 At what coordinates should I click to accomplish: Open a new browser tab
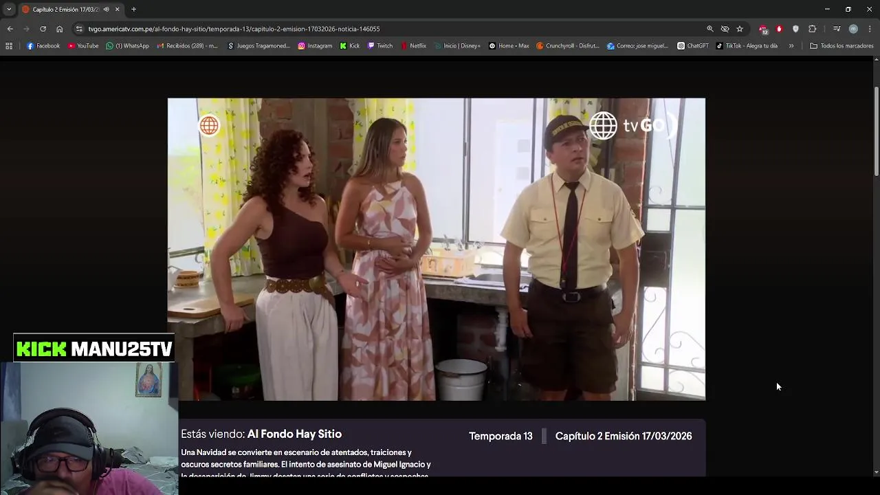133,9
